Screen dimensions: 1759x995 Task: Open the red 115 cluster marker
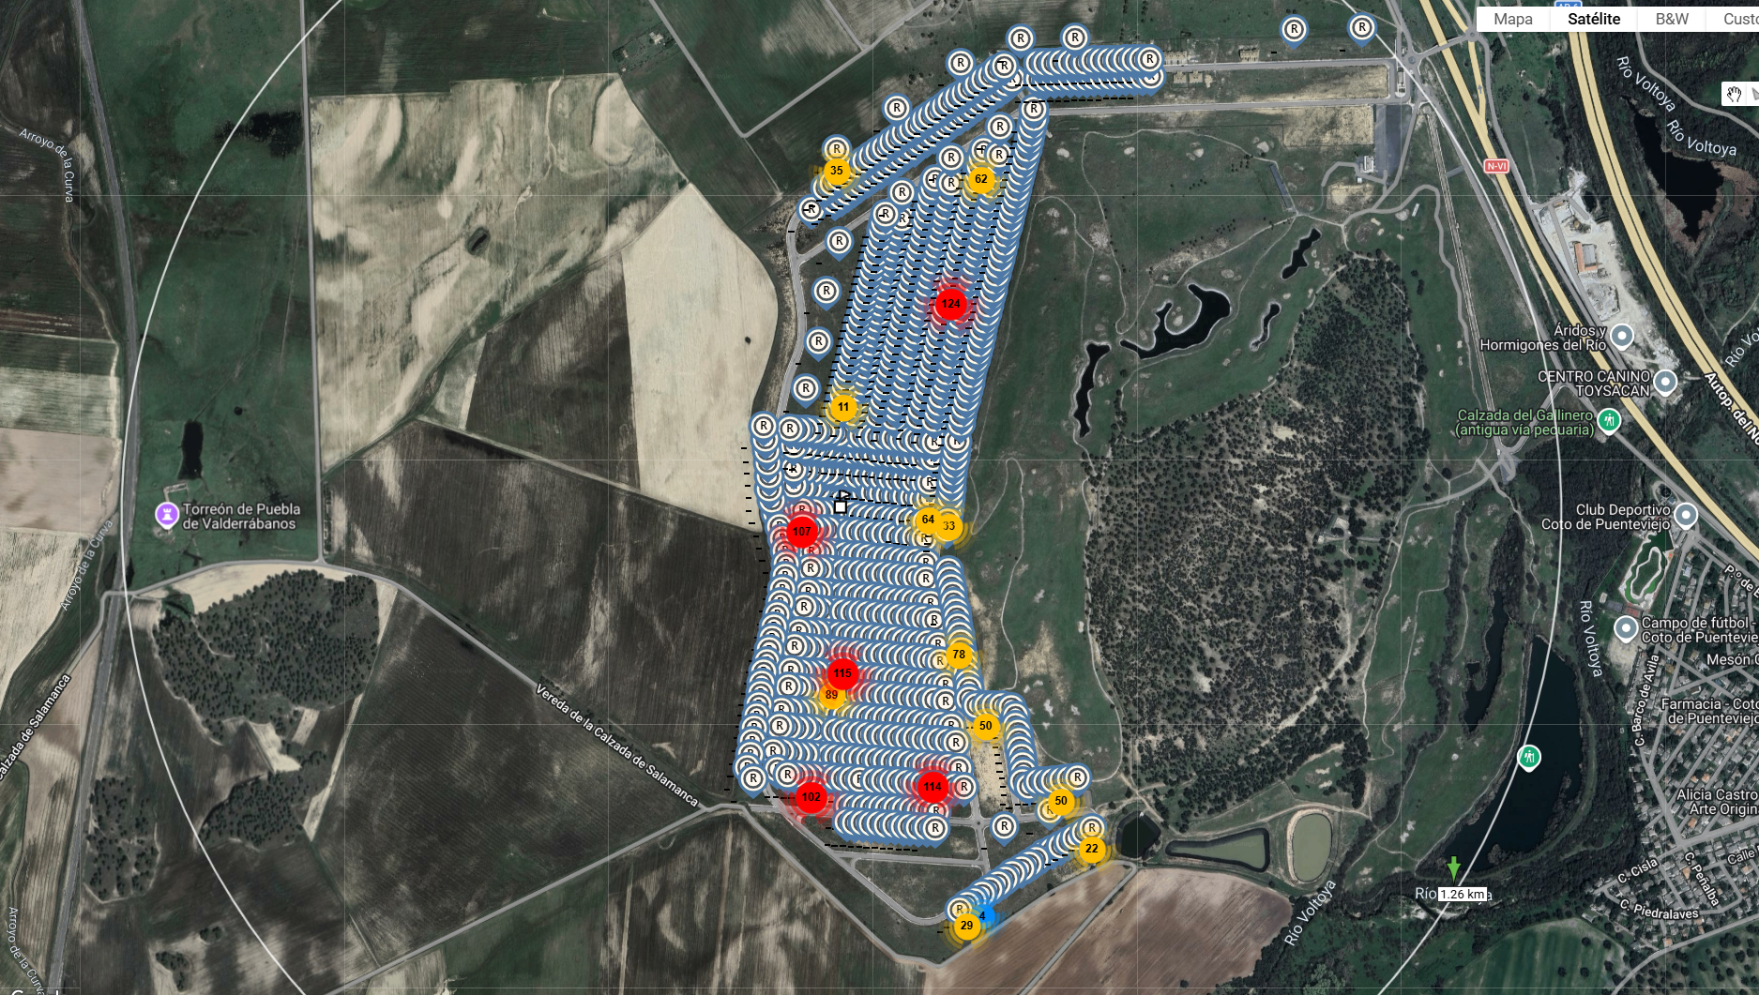[842, 673]
